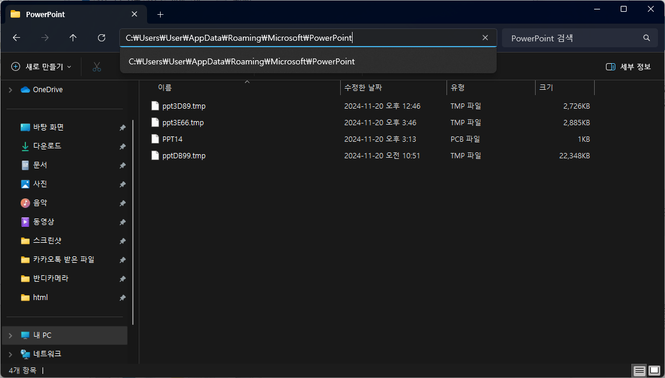Open OneDrive in the sidebar
Screen dimensions: 665x378
47,90
